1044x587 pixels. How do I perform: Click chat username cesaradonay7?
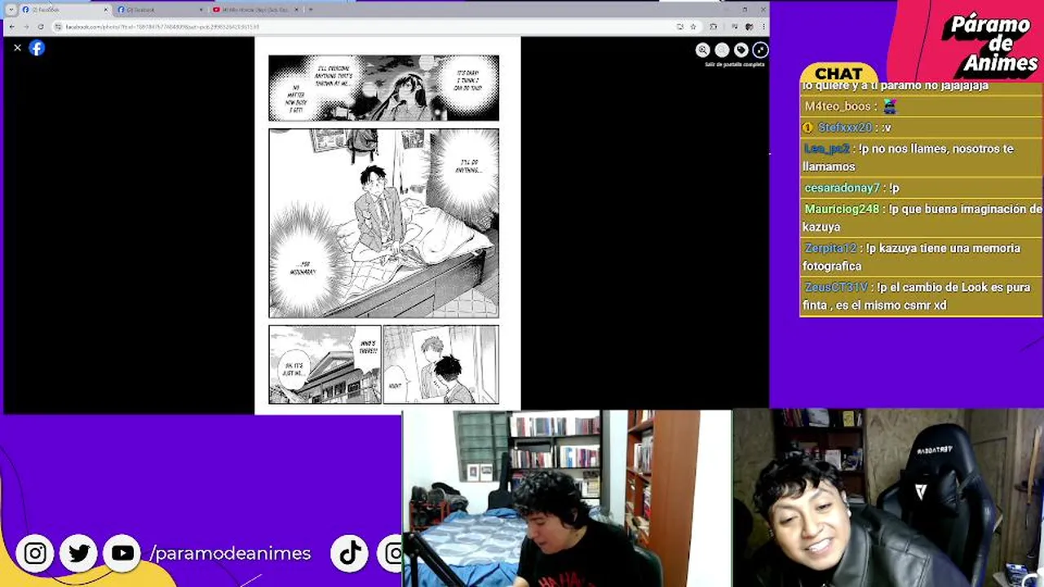(x=843, y=188)
